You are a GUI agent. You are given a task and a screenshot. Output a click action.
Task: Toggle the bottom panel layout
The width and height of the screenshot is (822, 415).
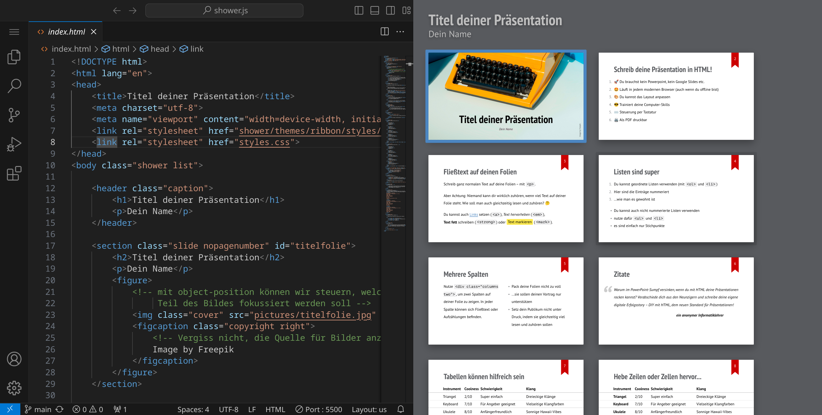pyautogui.click(x=374, y=10)
